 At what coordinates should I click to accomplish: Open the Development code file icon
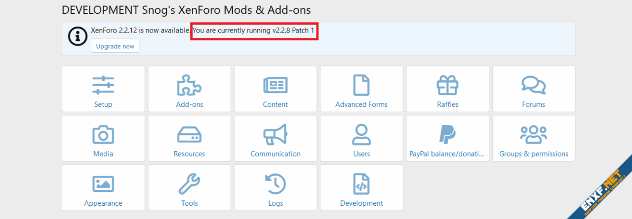pyautogui.click(x=361, y=184)
